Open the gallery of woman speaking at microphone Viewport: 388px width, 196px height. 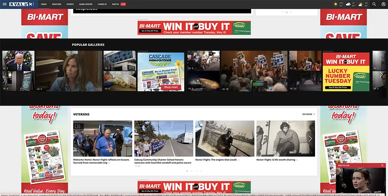point(69,71)
